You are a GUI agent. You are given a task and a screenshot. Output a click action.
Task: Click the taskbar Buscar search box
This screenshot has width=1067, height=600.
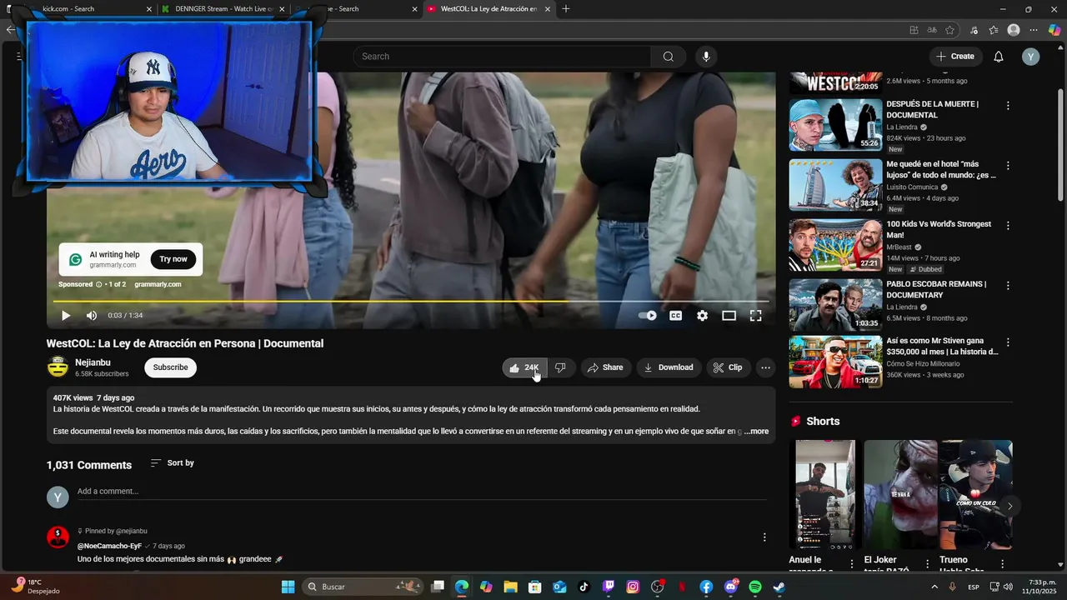tap(362, 587)
